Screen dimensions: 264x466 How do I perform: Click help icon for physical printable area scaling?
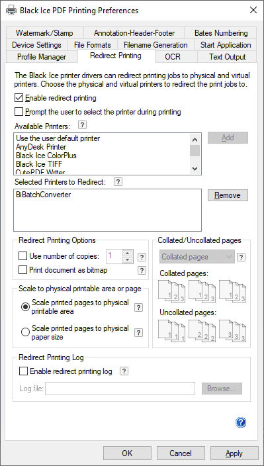[138, 307]
